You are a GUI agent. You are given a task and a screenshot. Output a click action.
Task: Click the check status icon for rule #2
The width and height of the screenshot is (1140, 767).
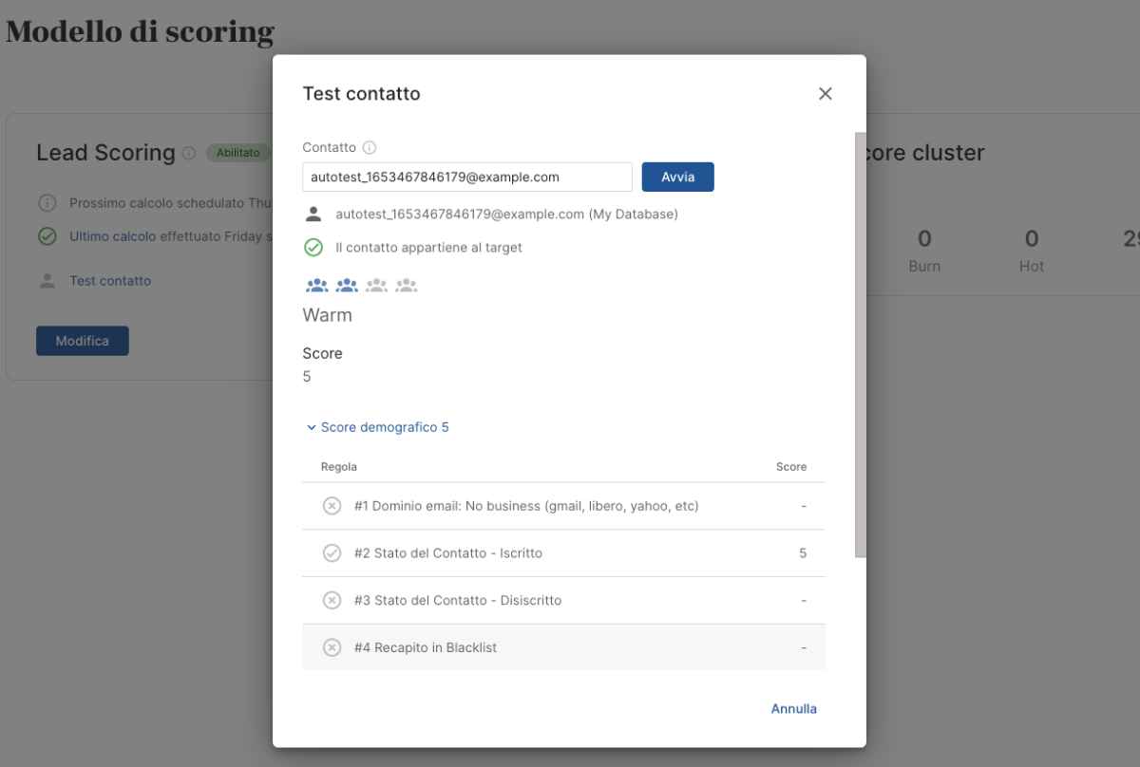[332, 553]
